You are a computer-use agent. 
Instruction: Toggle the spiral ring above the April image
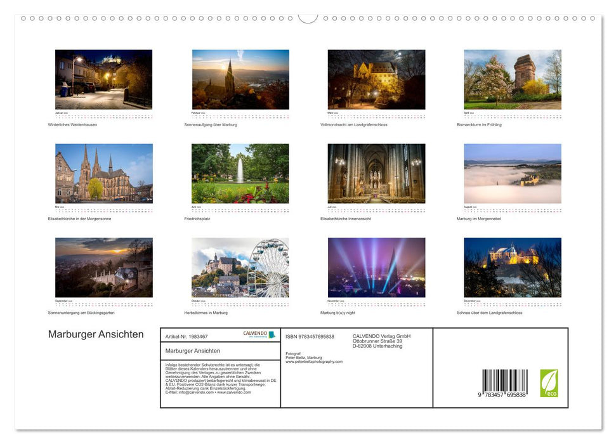point(513,19)
